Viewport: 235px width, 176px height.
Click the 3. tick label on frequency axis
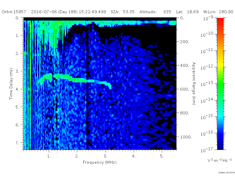105,156
